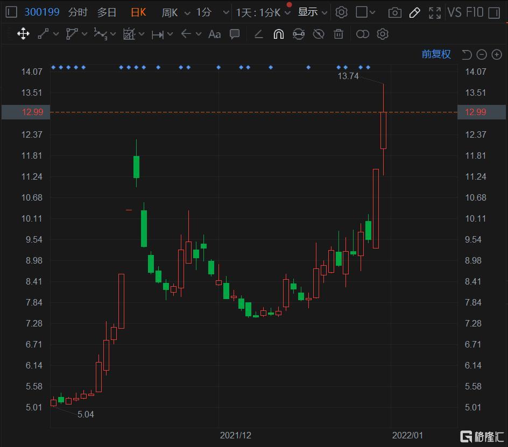Image resolution: width=508 pixels, height=447 pixels.
Task: Select the measurement ruler tool
Action: (158, 34)
